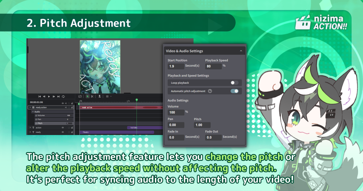Screen dimensions: 363x191
Task: Turn off Automatic pitch adjustment
Action: (234, 91)
